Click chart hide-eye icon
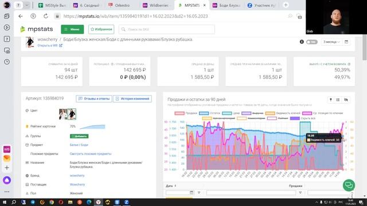 click(x=346, y=100)
